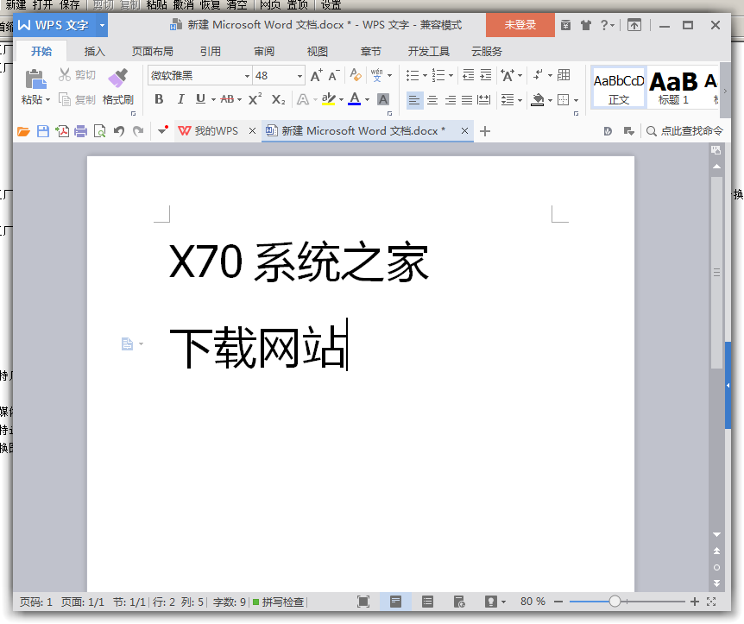
Task: Toggle italic formatting
Action: click(180, 99)
